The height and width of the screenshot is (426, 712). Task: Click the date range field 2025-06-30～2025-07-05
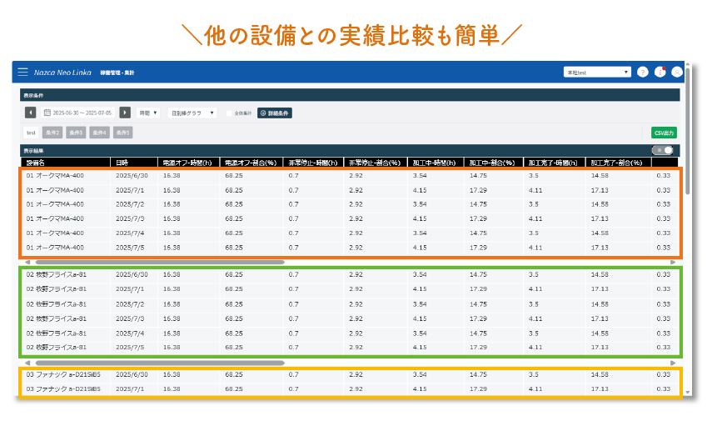(x=77, y=113)
